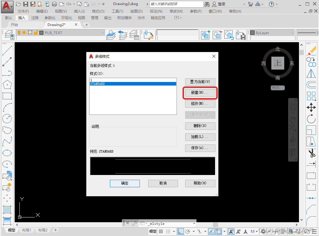The width and height of the screenshot is (319, 236).
Task: Click the PUB_TEXT layer color swatch
Action: tap(41, 33)
